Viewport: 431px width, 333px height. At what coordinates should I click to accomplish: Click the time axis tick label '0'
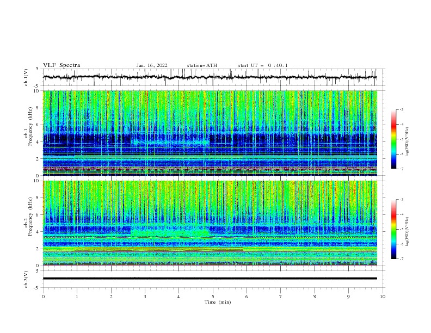(x=43, y=297)
